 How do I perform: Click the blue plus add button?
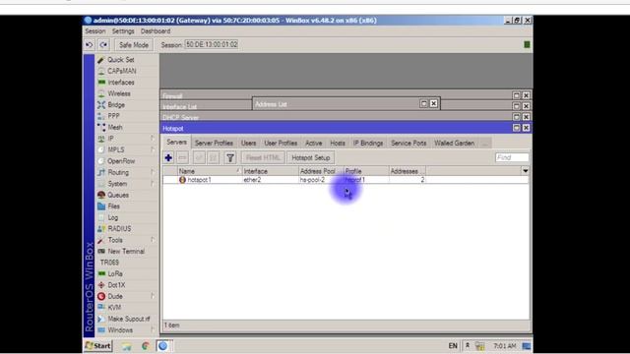pyautogui.click(x=168, y=157)
